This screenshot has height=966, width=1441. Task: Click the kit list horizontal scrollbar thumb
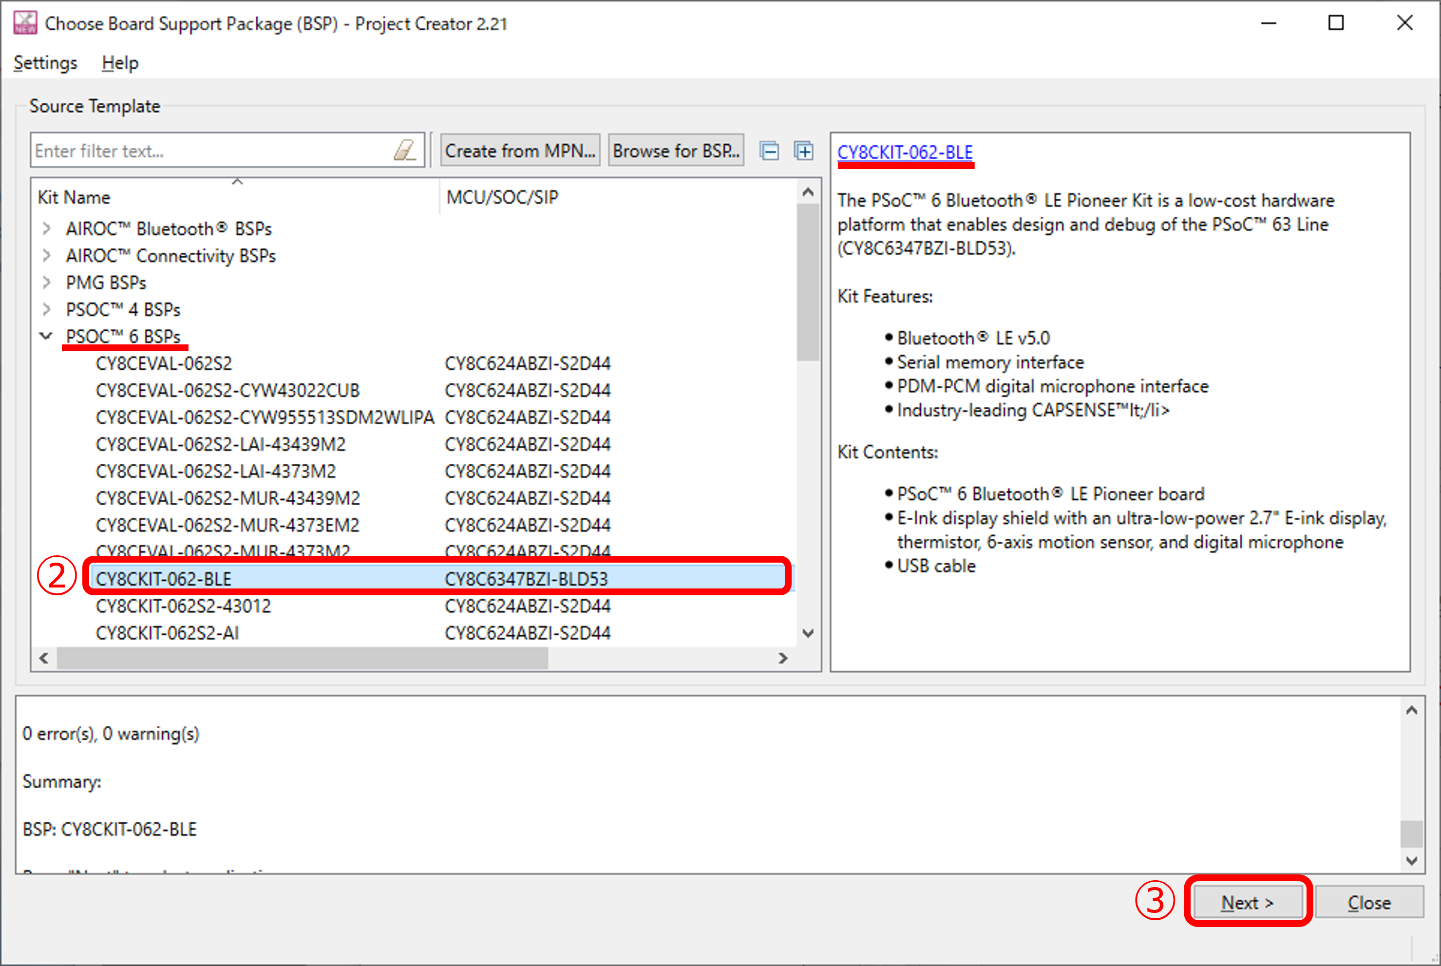[x=303, y=658]
